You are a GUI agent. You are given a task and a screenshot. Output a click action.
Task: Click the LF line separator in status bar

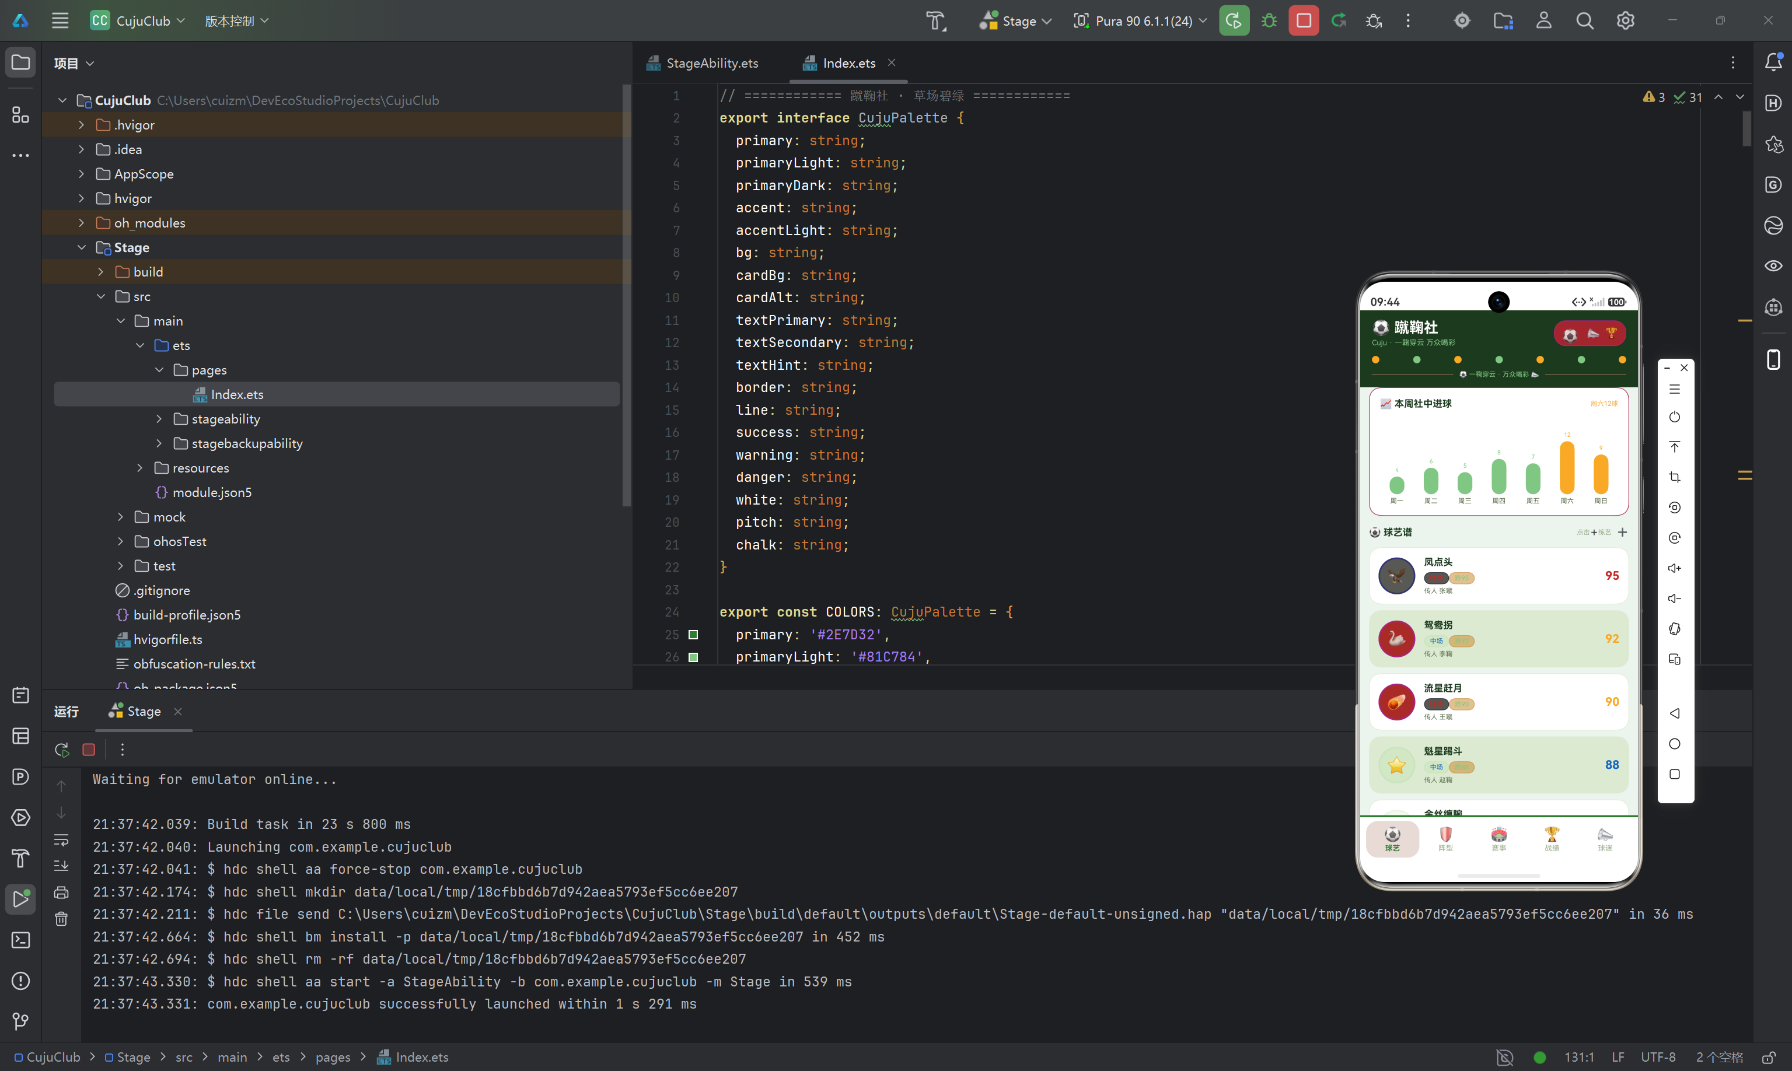[1618, 1057]
